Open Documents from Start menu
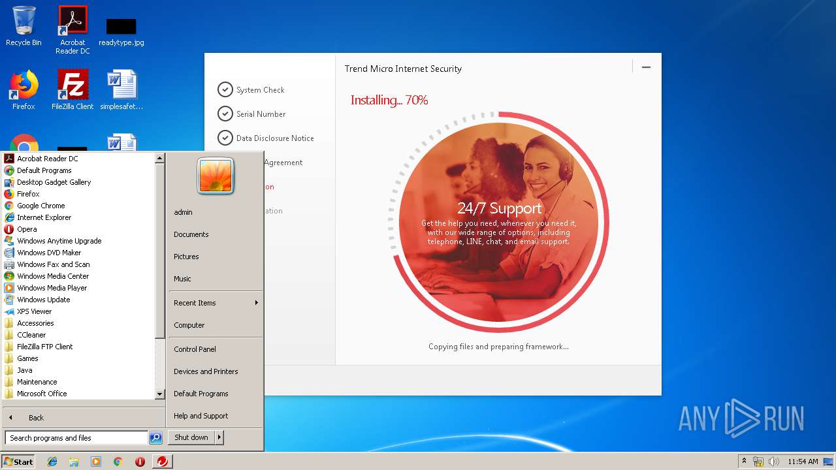 (216, 234)
